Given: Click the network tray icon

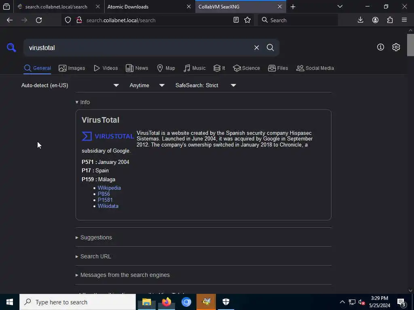Looking at the screenshot, I should point(352,302).
